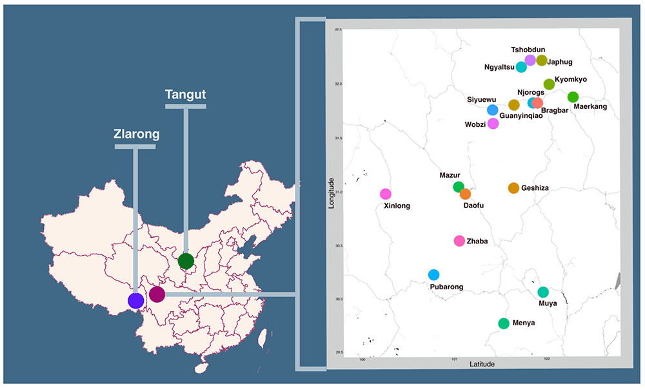Click the "Tangut" callout label
The height and width of the screenshot is (389, 645).
186,95
